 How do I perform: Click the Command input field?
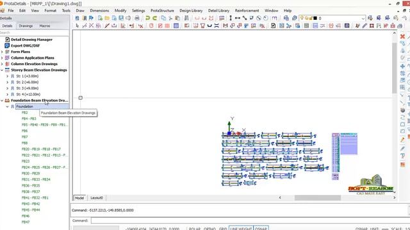coord(250,220)
